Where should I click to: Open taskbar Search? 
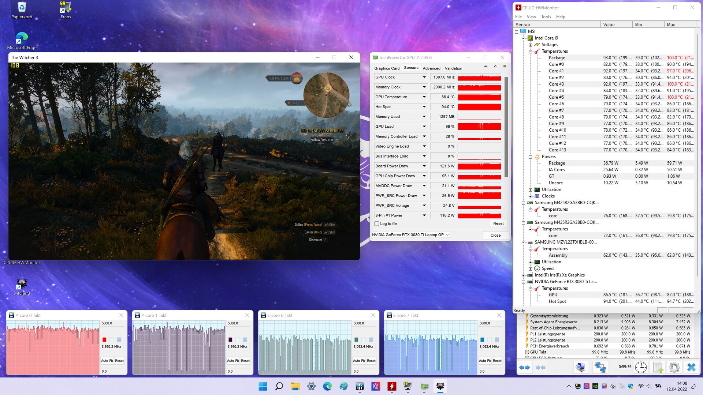tap(279, 386)
